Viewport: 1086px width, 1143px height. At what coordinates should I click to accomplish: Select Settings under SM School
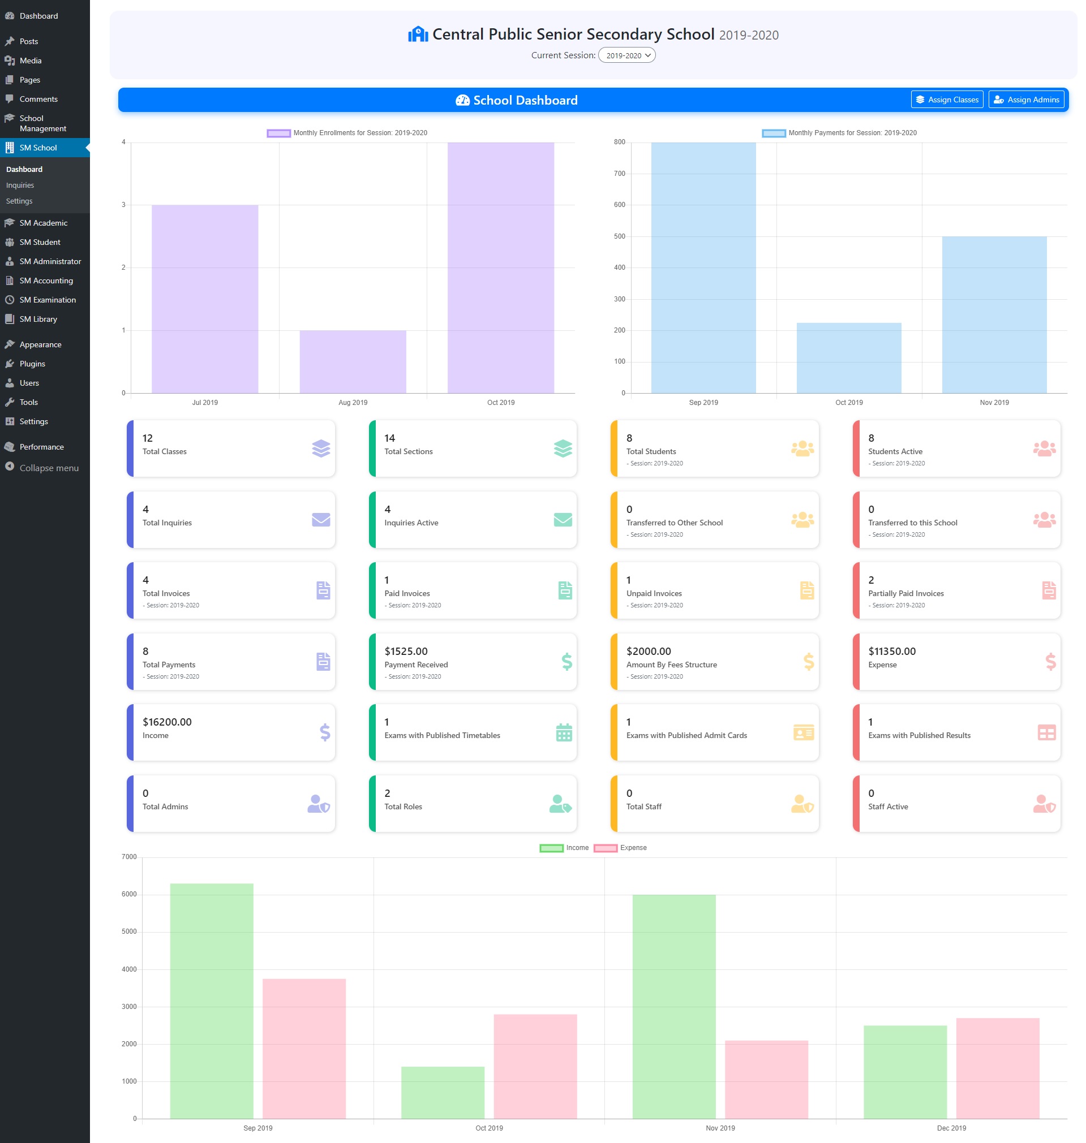(x=19, y=201)
